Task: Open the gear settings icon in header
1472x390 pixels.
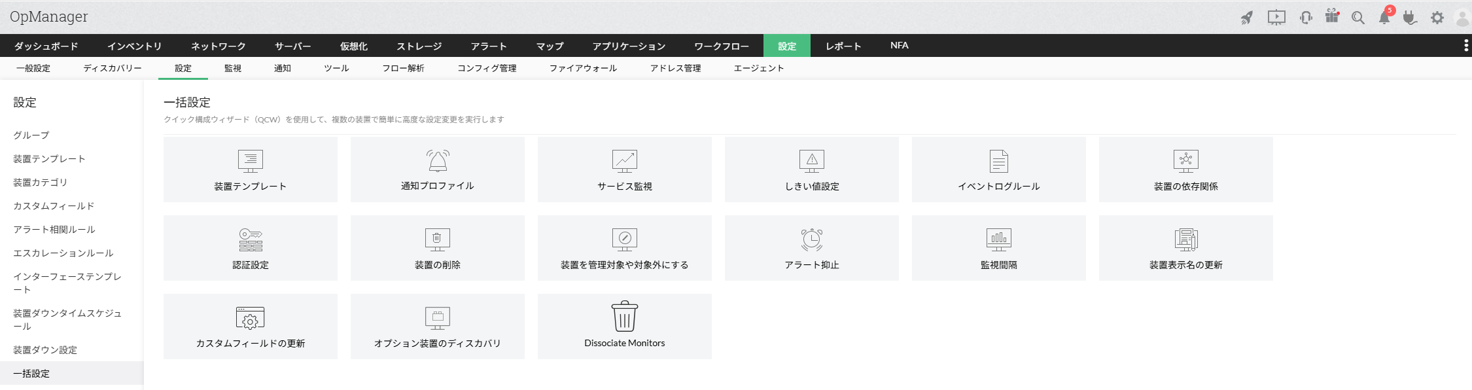Action: [x=1437, y=18]
